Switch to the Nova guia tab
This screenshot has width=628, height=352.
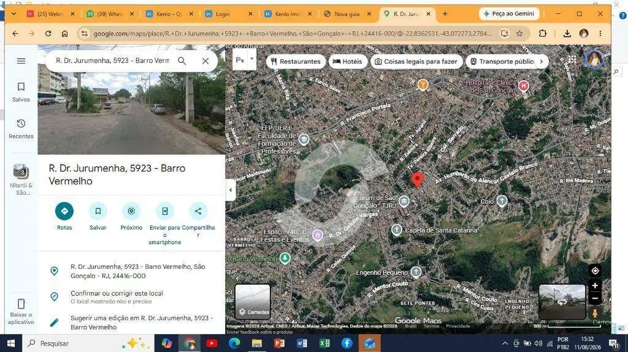[347, 13]
